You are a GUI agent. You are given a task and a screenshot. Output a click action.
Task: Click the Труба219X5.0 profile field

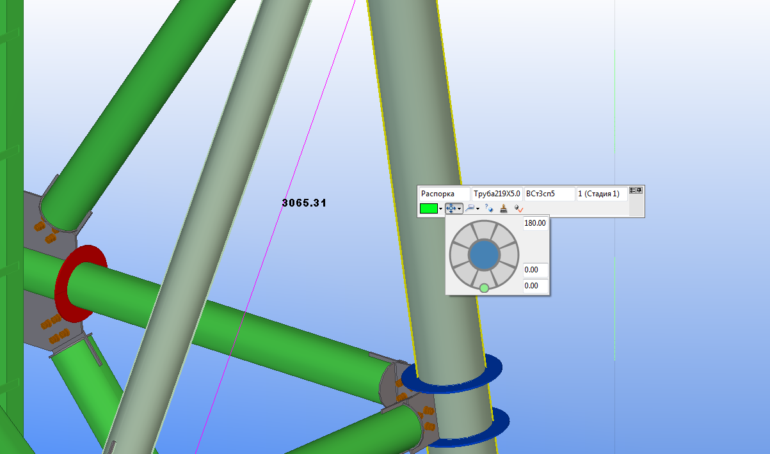[497, 194]
